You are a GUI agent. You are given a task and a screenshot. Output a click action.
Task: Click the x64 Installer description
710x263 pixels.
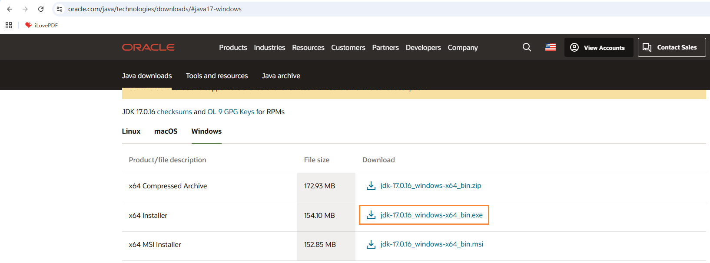tap(148, 215)
